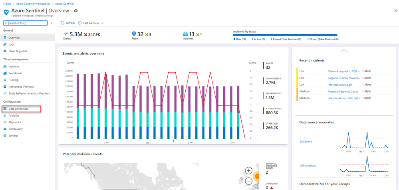This screenshot has width=399, height=190.
Task: Click the red ALERTS legend color bar
Action: click(263, 65)
